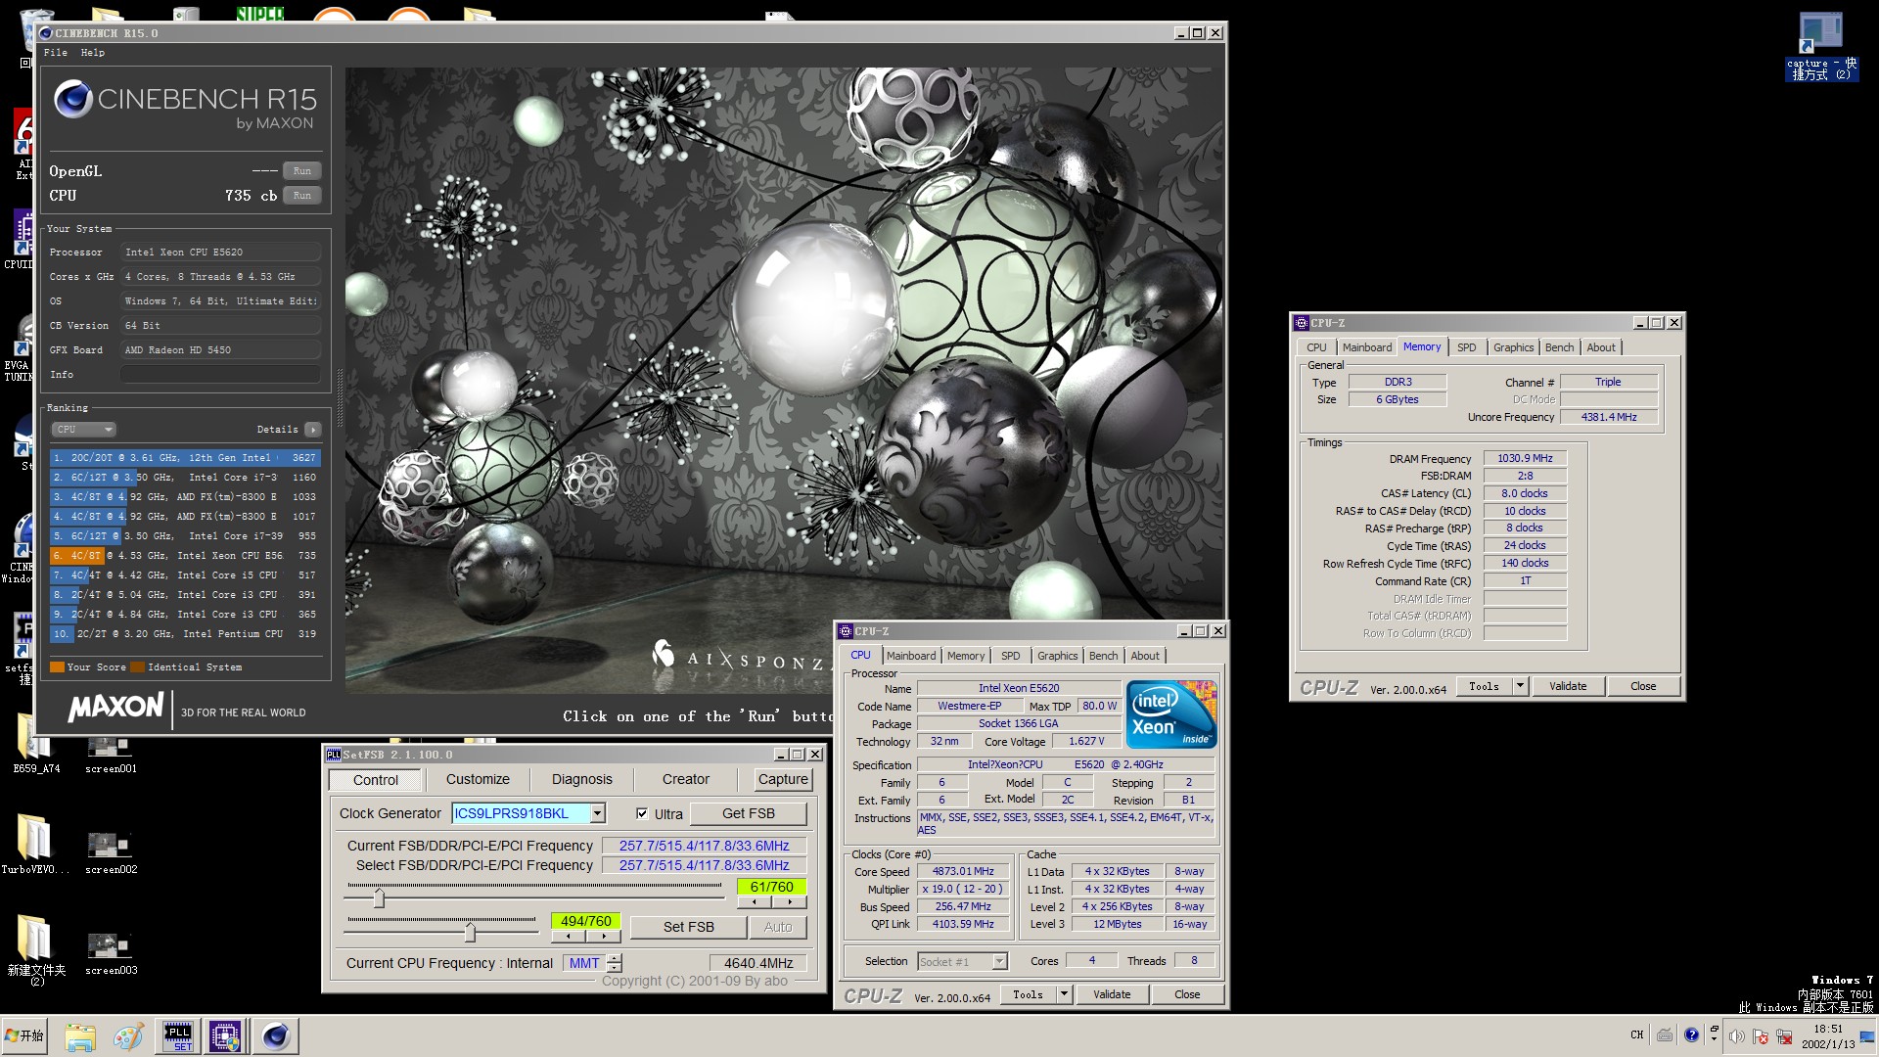Open the Bench tab in CPU-Z CPU window

[1103, 656]
